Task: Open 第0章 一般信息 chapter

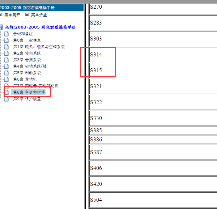Action: pyautogui.click(x=27, y=40)
